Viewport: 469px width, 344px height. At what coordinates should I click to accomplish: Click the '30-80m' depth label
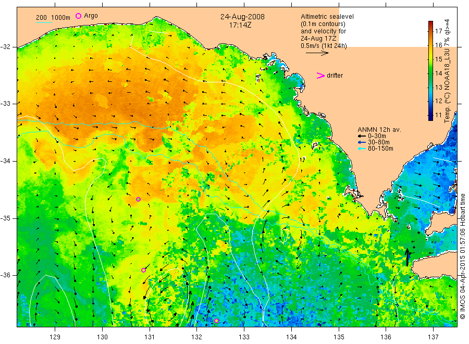[x=379, y=142]
